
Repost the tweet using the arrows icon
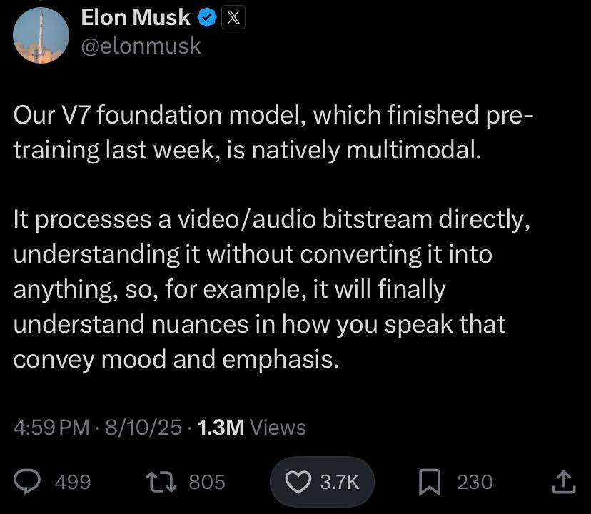pos(161,482)
